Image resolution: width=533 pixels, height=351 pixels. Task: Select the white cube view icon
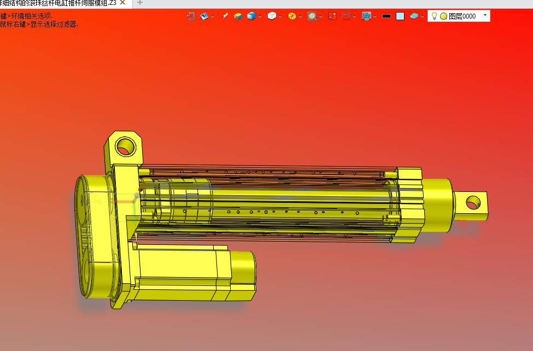272,16
